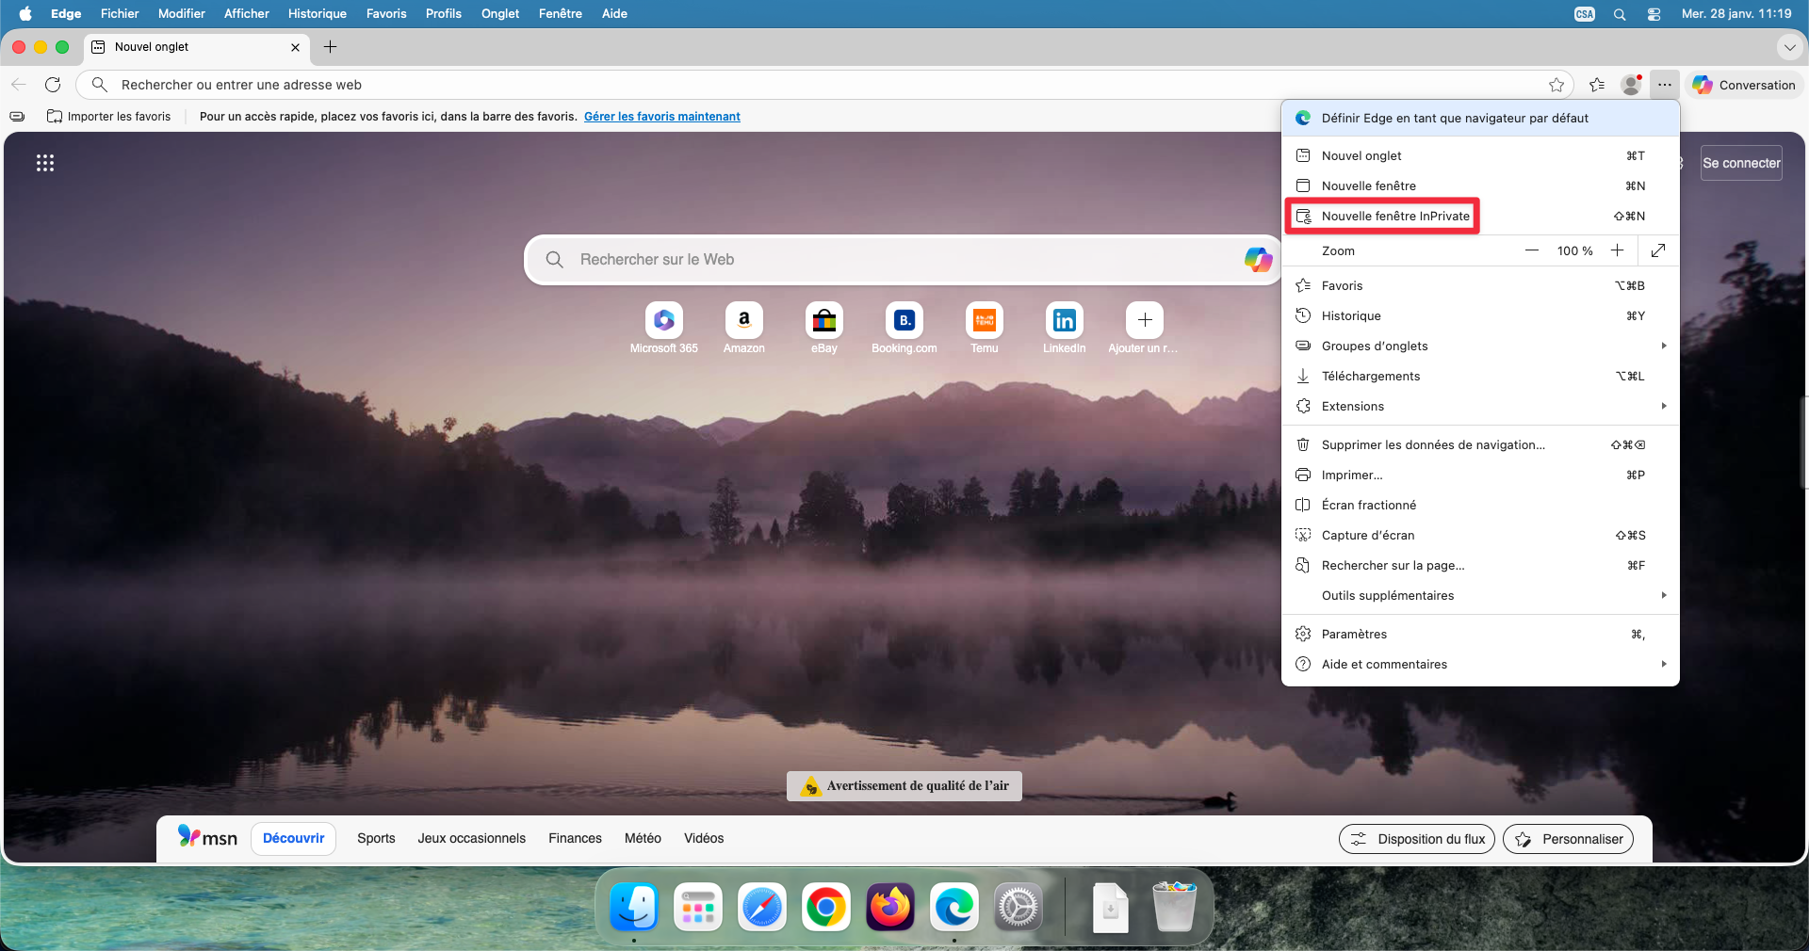1809x951 pixels.
Task: Open the Favorites hub icon in toolbar
Action: tap(1597, 85)
